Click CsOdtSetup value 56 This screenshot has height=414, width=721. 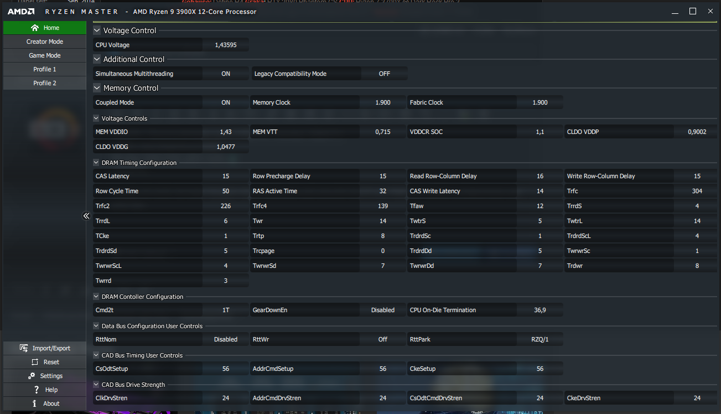pos(226,369)
